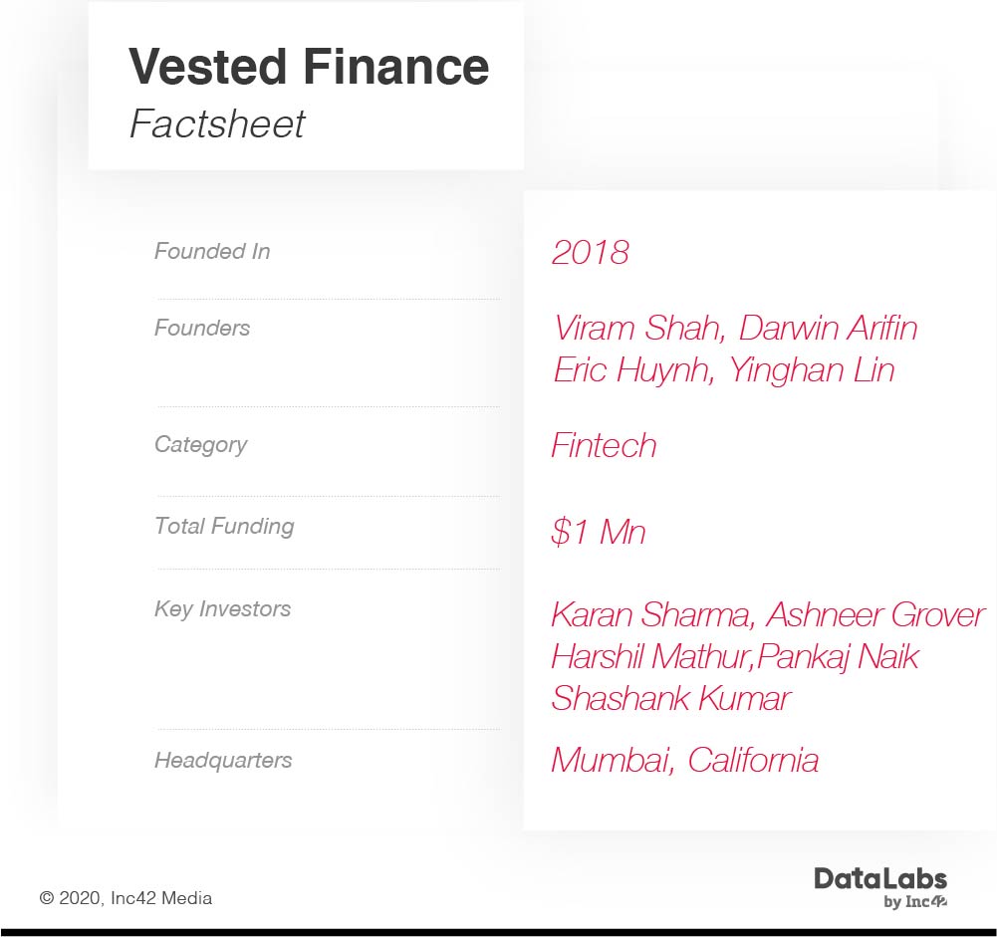Click investor name Harshil Mathur
Viewport: 997px width, 937px height.
click(651, 656)
